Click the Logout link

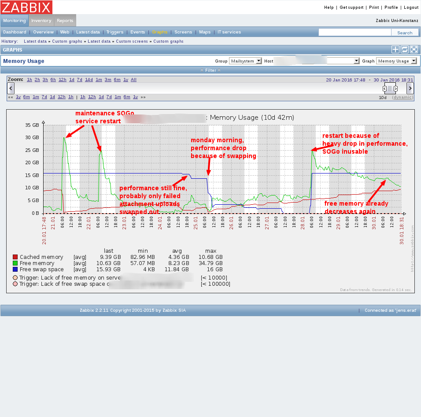[411, 7]
